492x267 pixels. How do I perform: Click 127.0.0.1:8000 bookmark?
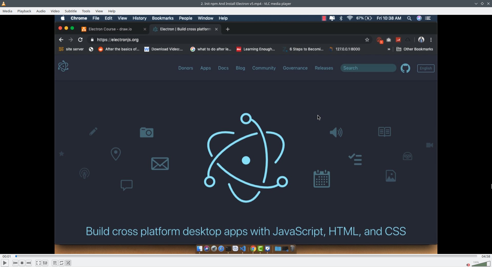click(x=344, y=49)
